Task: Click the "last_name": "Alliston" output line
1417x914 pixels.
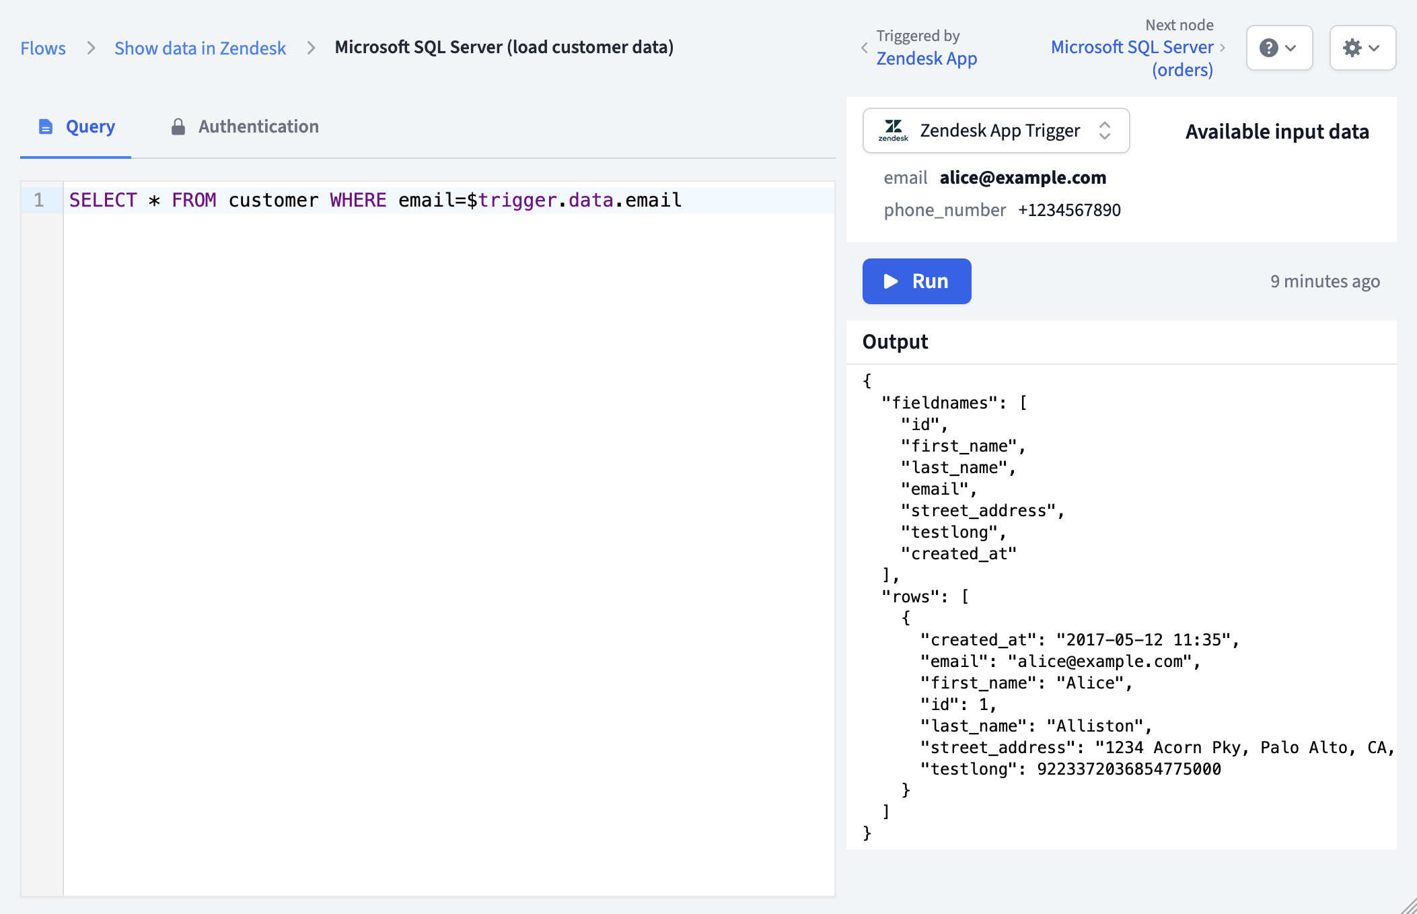Action: click(x=1035, y=726)
